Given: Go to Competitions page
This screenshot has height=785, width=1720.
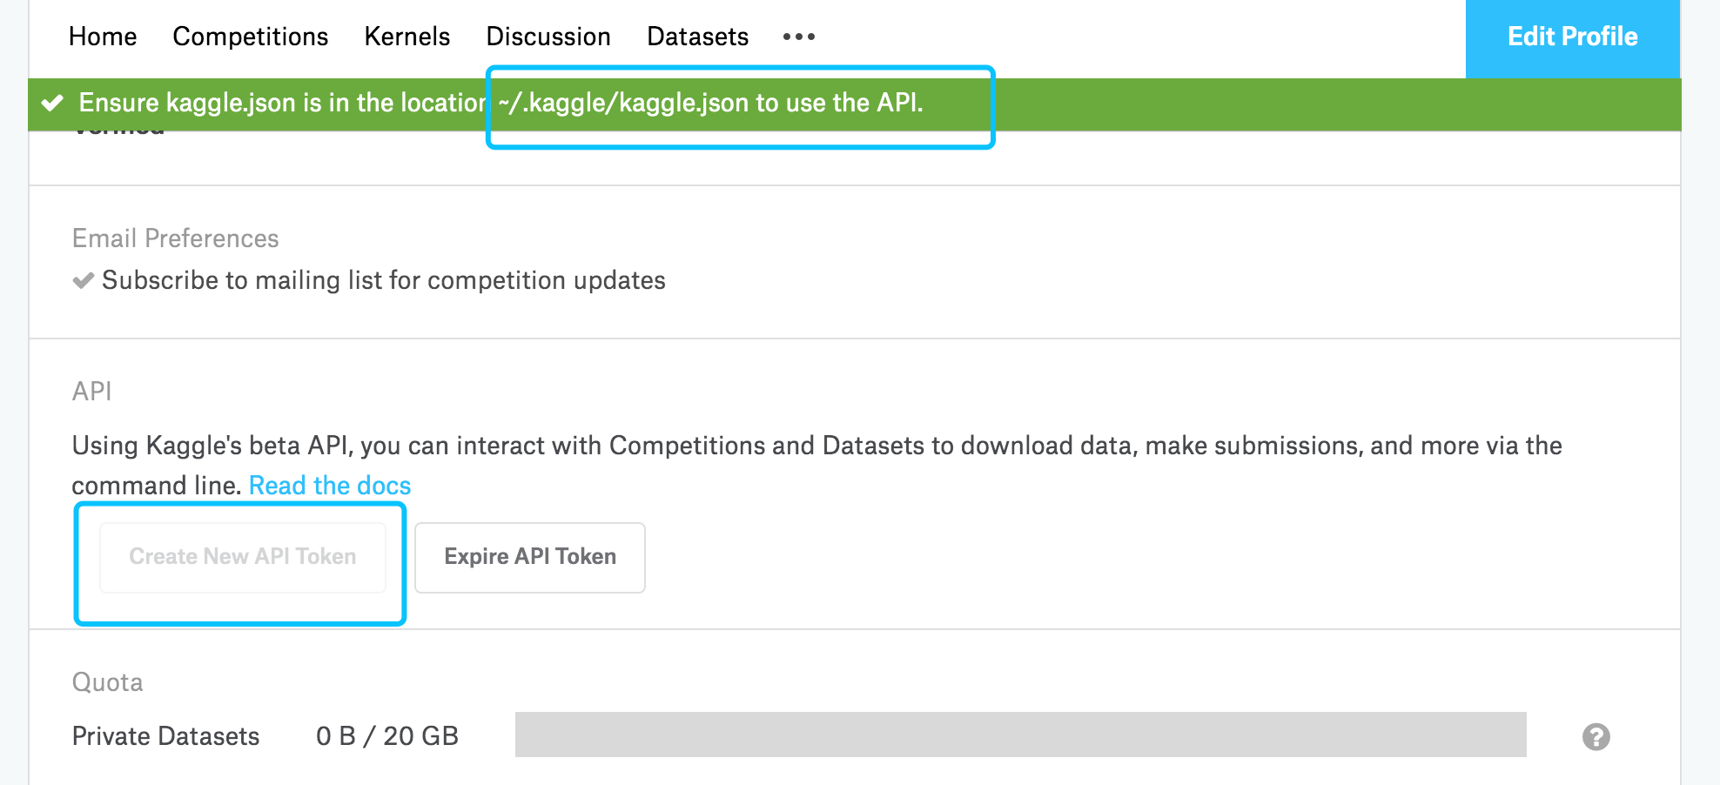Looking at the screenshot, I should [x=251, y=37].
